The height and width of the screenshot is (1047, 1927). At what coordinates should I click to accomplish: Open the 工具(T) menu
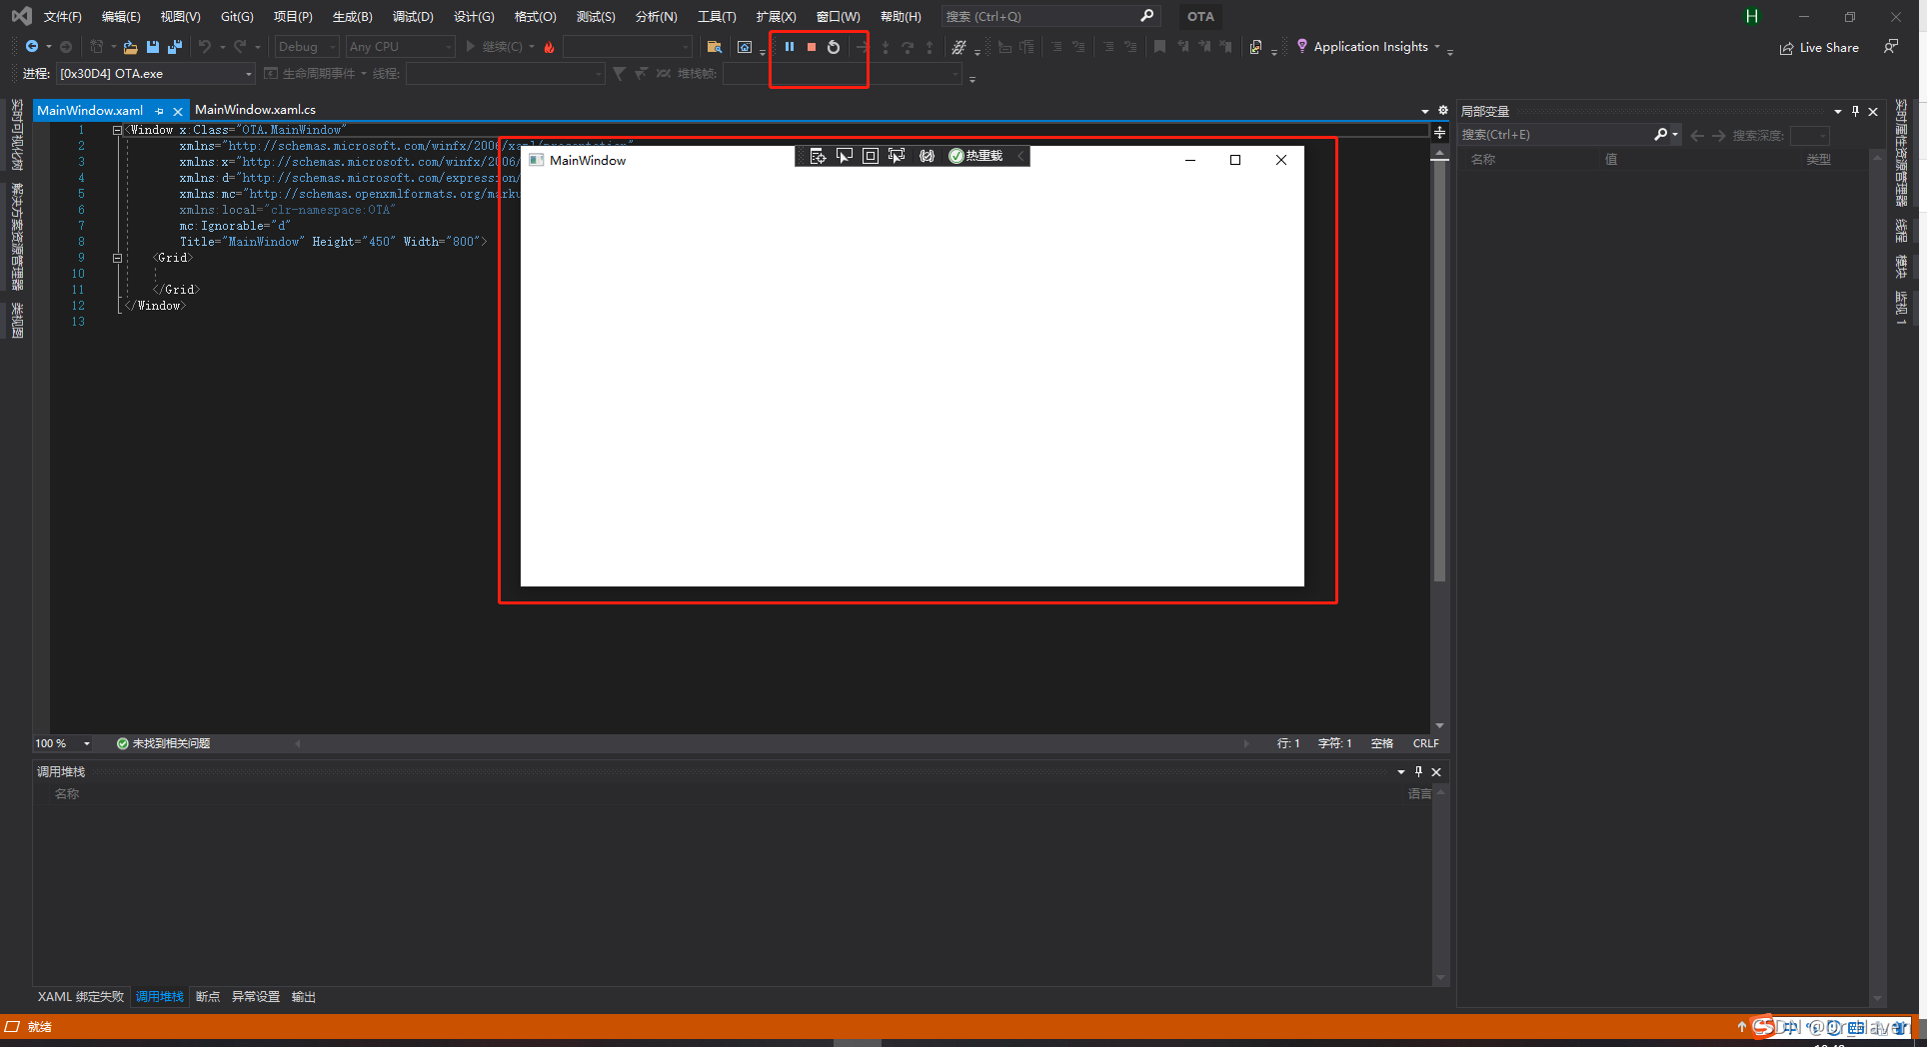click(717, 17)
